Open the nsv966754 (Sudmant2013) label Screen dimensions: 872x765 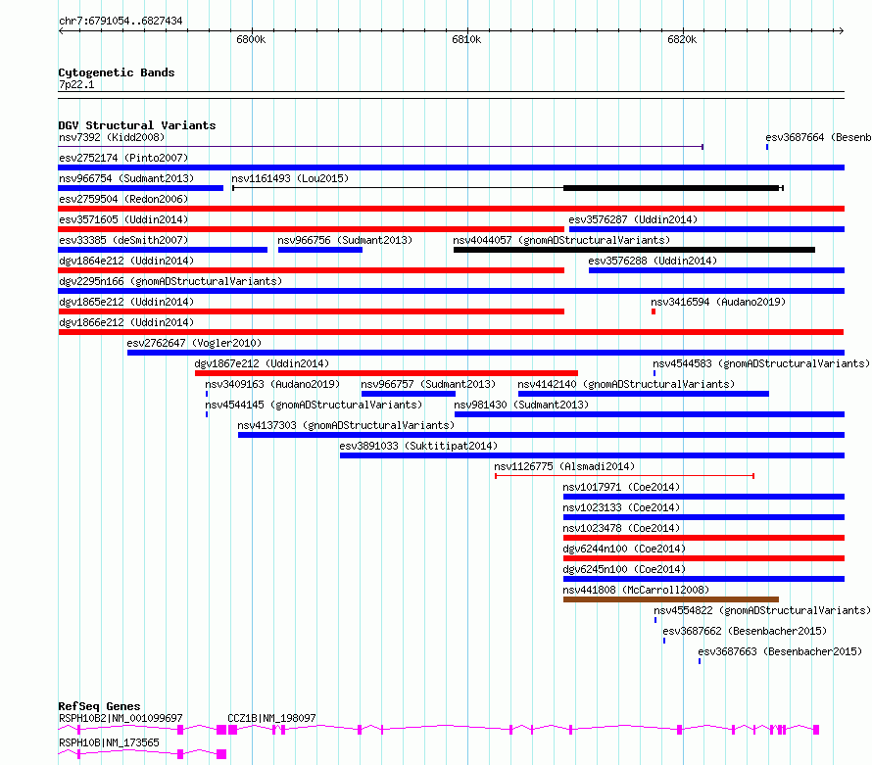pos(126,178)
